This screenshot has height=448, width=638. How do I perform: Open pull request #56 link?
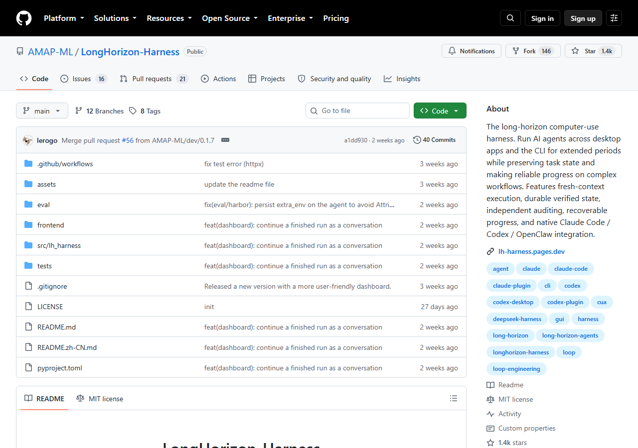pos(127,140)
